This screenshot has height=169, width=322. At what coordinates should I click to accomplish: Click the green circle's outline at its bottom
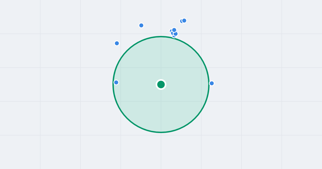click(161, 132)
